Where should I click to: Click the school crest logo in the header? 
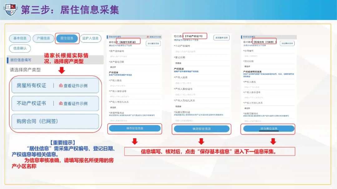click(x=10, y=9)
